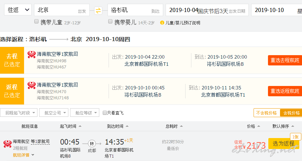The height and width of the screenshot is (161, 302).
Task: Click the 转 transfer icon at 成都
Action: click(92, 144)
